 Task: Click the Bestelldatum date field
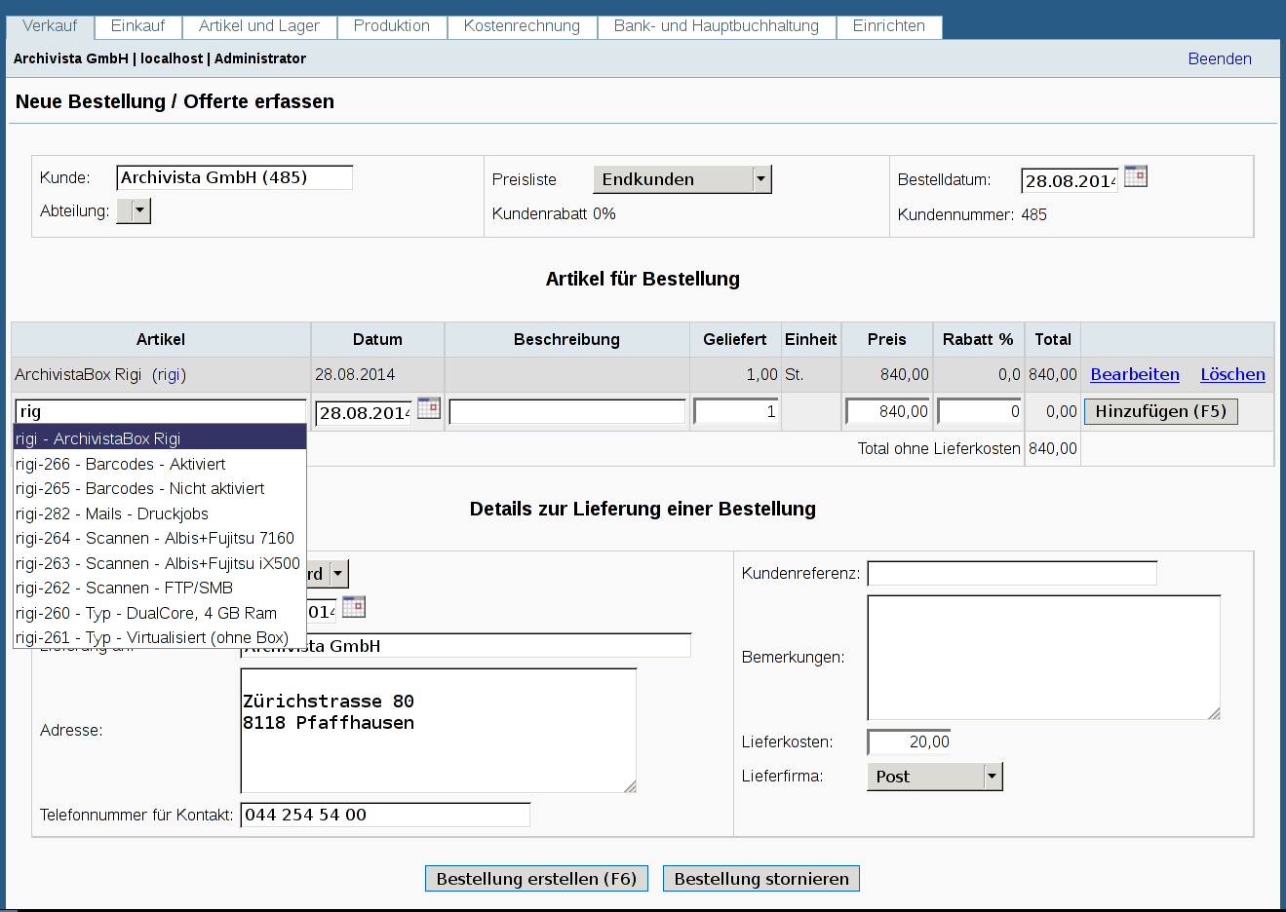point(1070,180)
